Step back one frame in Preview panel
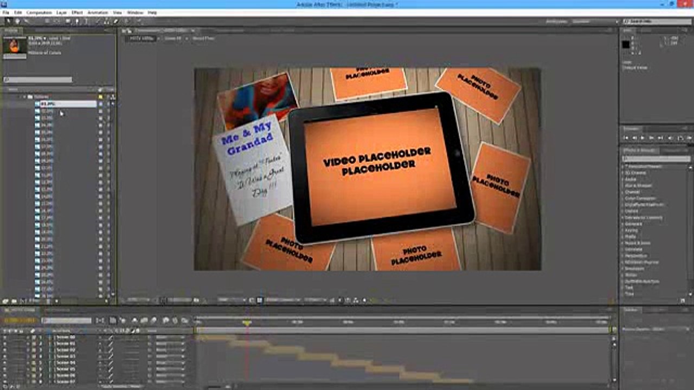The width and height of the screenshot is (694, 390). pos(635,138)
